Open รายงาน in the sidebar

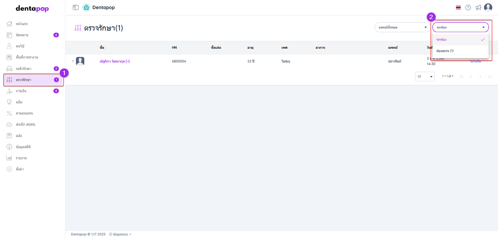click(x=21, y=158)
